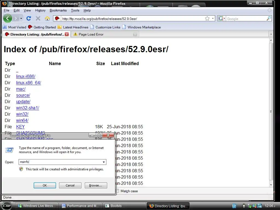Close the Directory Listing tab
The height and width of the screenshot is (210, 280).
pos(67,34)
